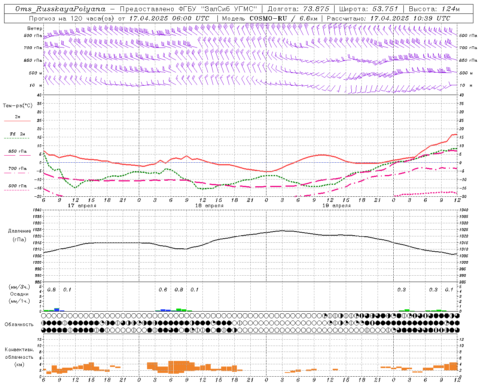Click the 18 апреля date label

click(209, 206)
